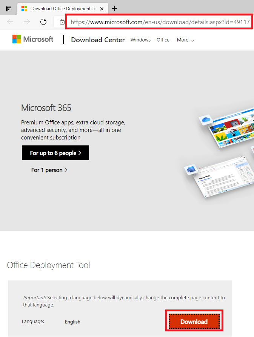The image size is (254, 337).
Task: Open the English language selector
Action: coord(72,322)
